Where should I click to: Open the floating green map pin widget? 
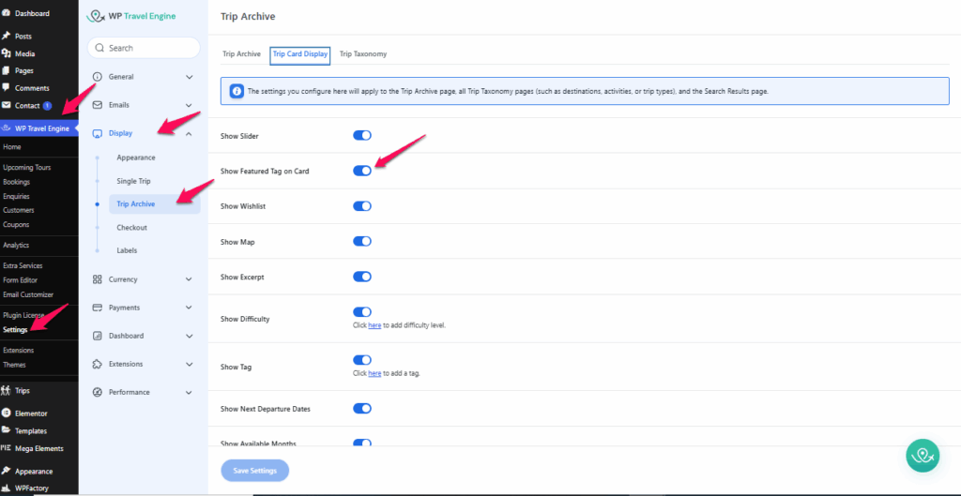tap(923, 455)
